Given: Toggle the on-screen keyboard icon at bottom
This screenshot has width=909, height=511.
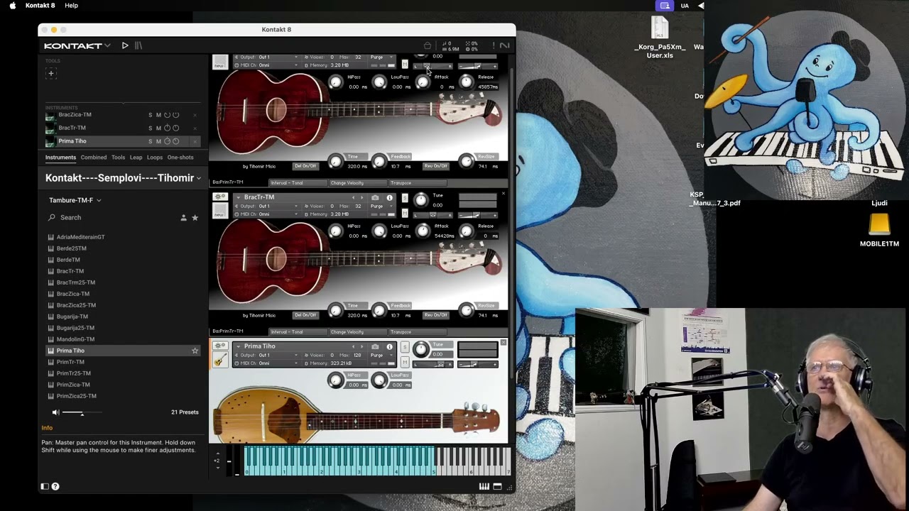Looking at the screenshot, I should pos(484,486).
